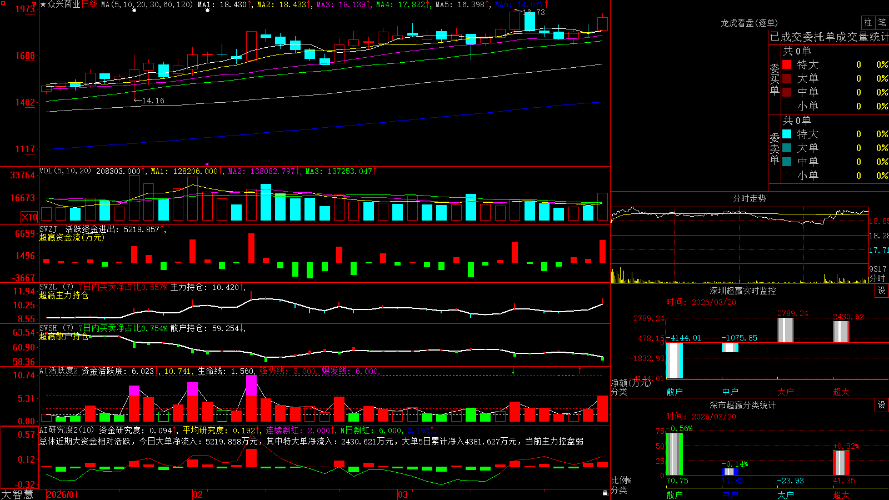Click the dark red 中单 buy order swatch
Viewport: 889px width, 500px height.
click(787, 92)
